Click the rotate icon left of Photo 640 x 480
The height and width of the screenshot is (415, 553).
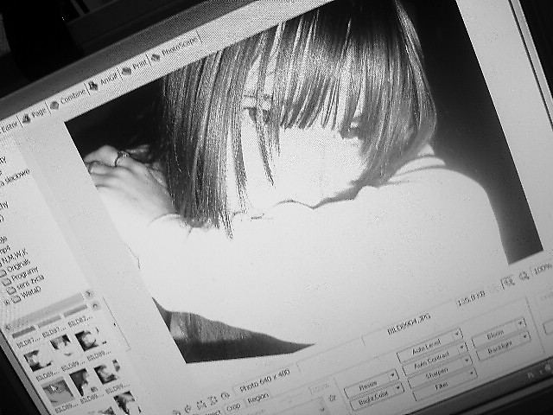coord(225,396)
